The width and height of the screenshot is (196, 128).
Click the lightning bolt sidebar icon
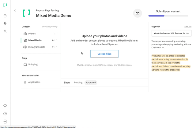pyautogui.click(x=5, y=24)
